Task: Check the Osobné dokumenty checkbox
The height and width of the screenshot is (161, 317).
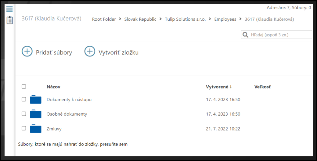Action: [24, 114]
